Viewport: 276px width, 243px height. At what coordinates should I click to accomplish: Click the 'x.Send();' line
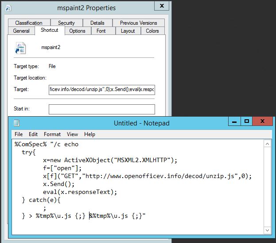(x=59, y=184)
